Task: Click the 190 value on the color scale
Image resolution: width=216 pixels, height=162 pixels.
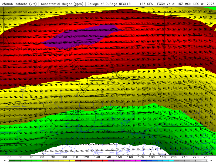Action: tap(163, 157)
